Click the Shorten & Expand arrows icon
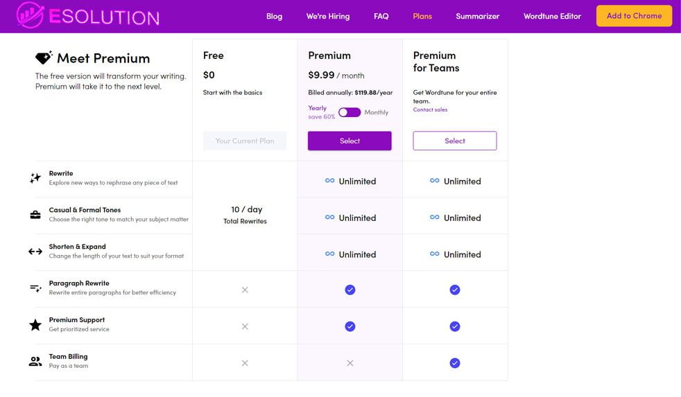Viewport: 681px width, 397px height. [35, 252]
